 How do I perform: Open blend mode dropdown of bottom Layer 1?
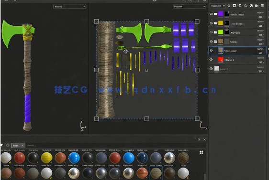coord(261,67)
